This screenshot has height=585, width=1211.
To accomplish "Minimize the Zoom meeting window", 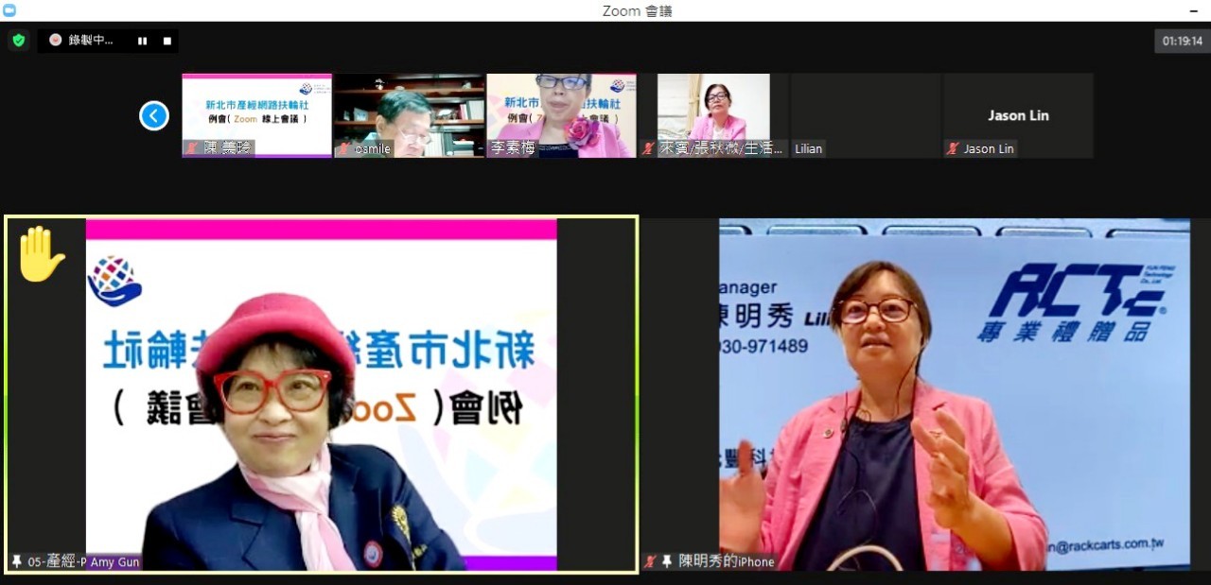I will [x=1195, y=10].
